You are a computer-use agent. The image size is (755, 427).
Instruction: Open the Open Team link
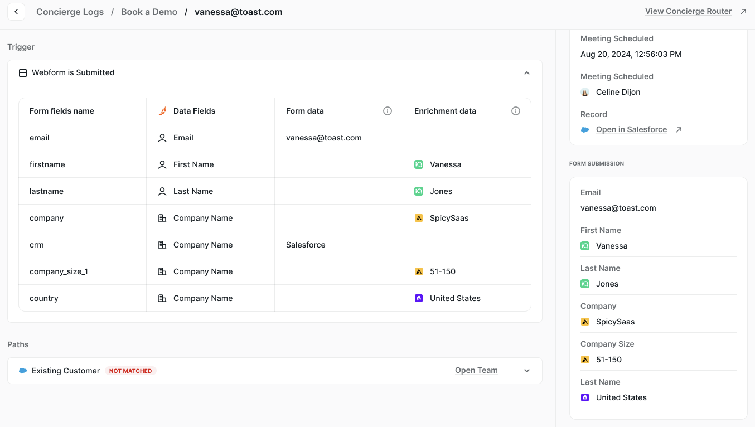476,370
